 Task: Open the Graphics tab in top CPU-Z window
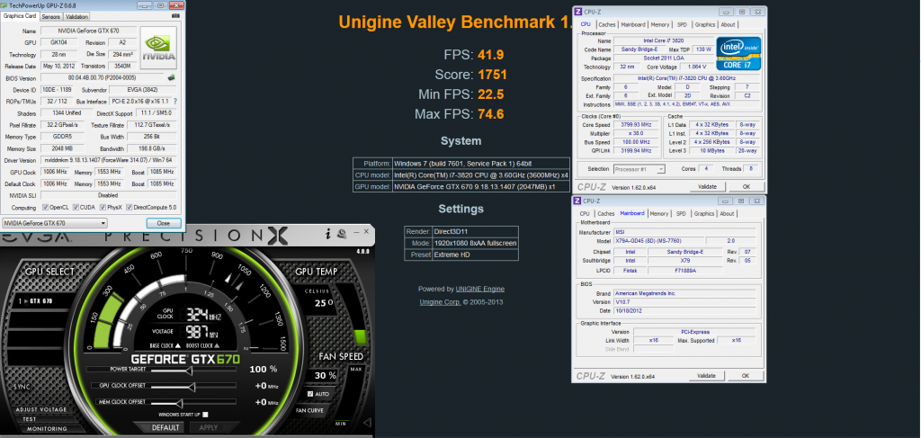[704, 24]
